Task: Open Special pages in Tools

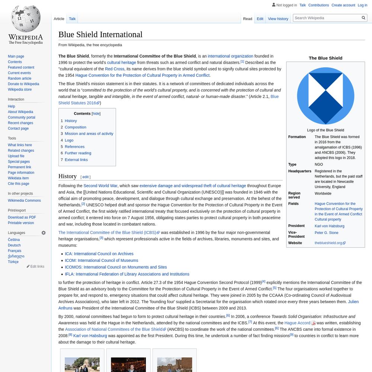Action: [x=19, y=161]
